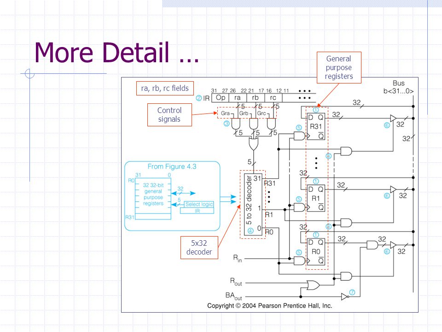
Task: Select the "Control signals" callout box
Action: coord(169,115)
